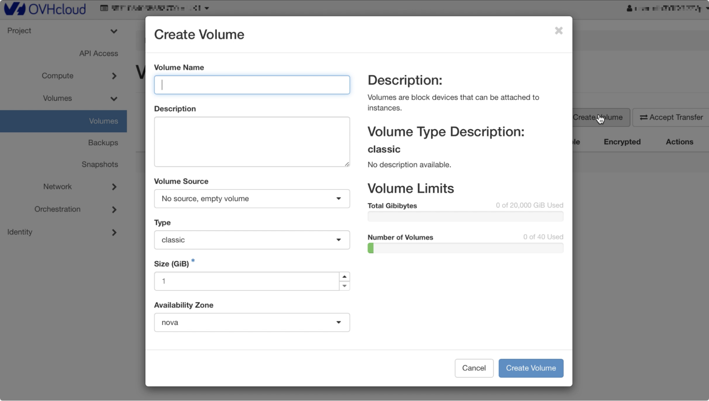Focus the Volume Name text field
The width and height of the screenshot is (709, 401).
[x=252, y=85]
